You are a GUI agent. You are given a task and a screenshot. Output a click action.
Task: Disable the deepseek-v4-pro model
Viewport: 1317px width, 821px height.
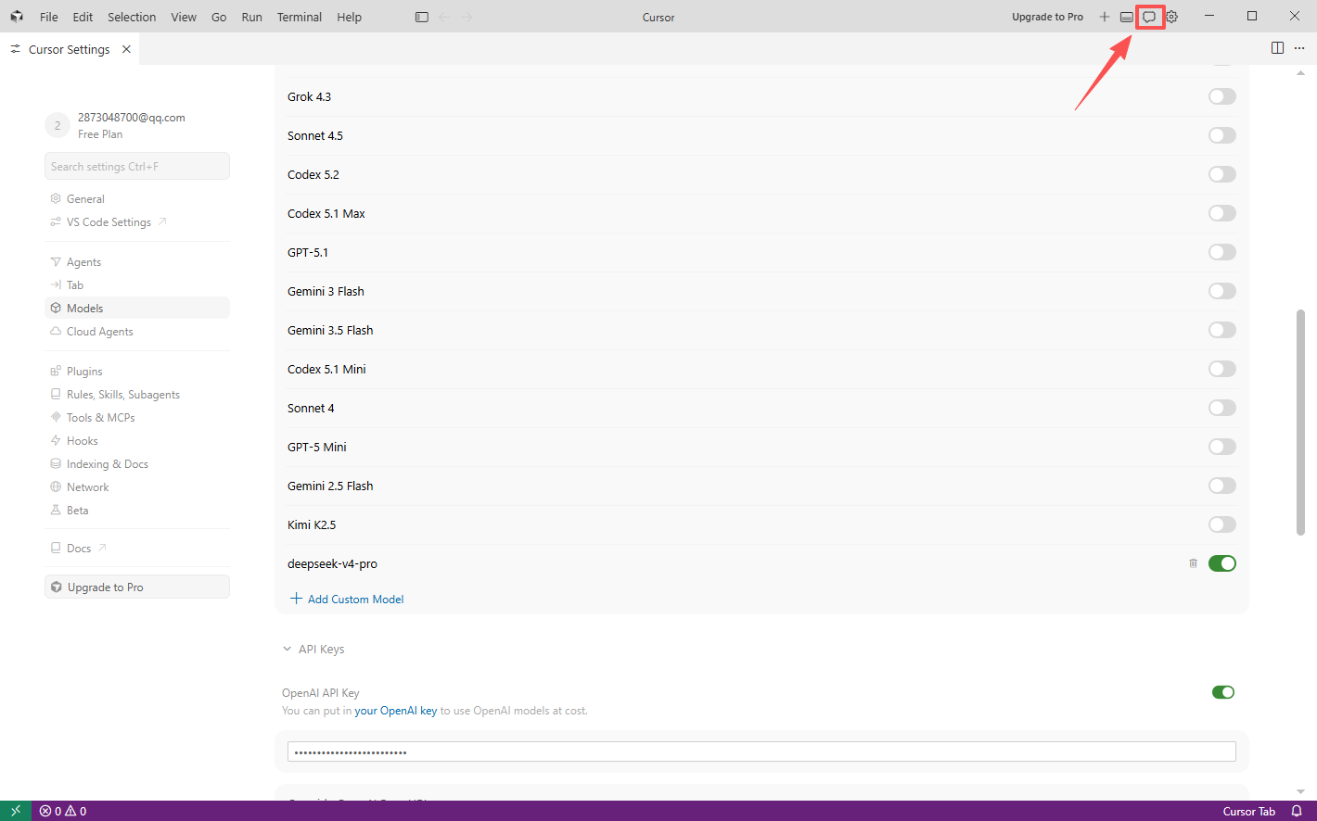(1222, 563)
